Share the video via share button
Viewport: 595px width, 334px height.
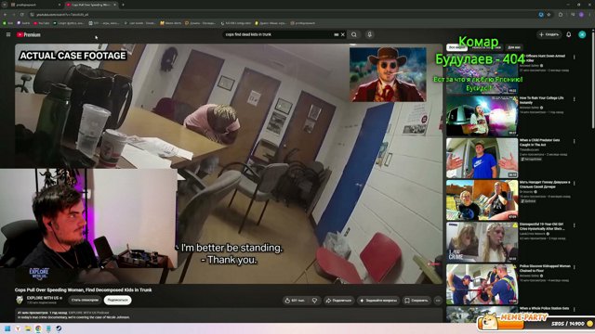click(x=338, y=301)
